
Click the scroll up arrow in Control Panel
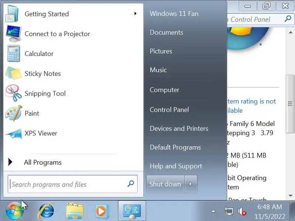coord(290,32)
